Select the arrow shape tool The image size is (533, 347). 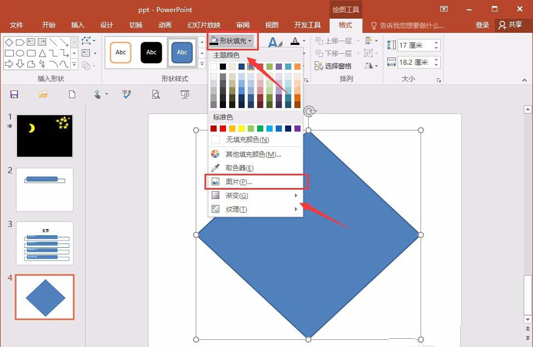8,64
